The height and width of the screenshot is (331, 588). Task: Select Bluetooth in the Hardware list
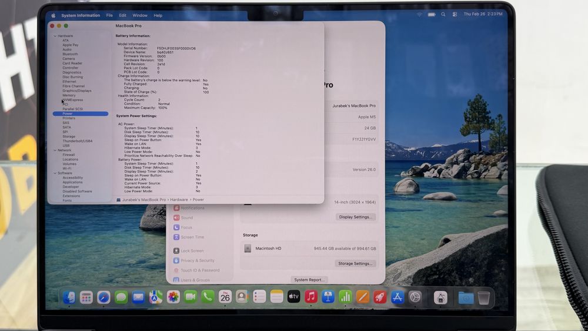coord(70,54)
